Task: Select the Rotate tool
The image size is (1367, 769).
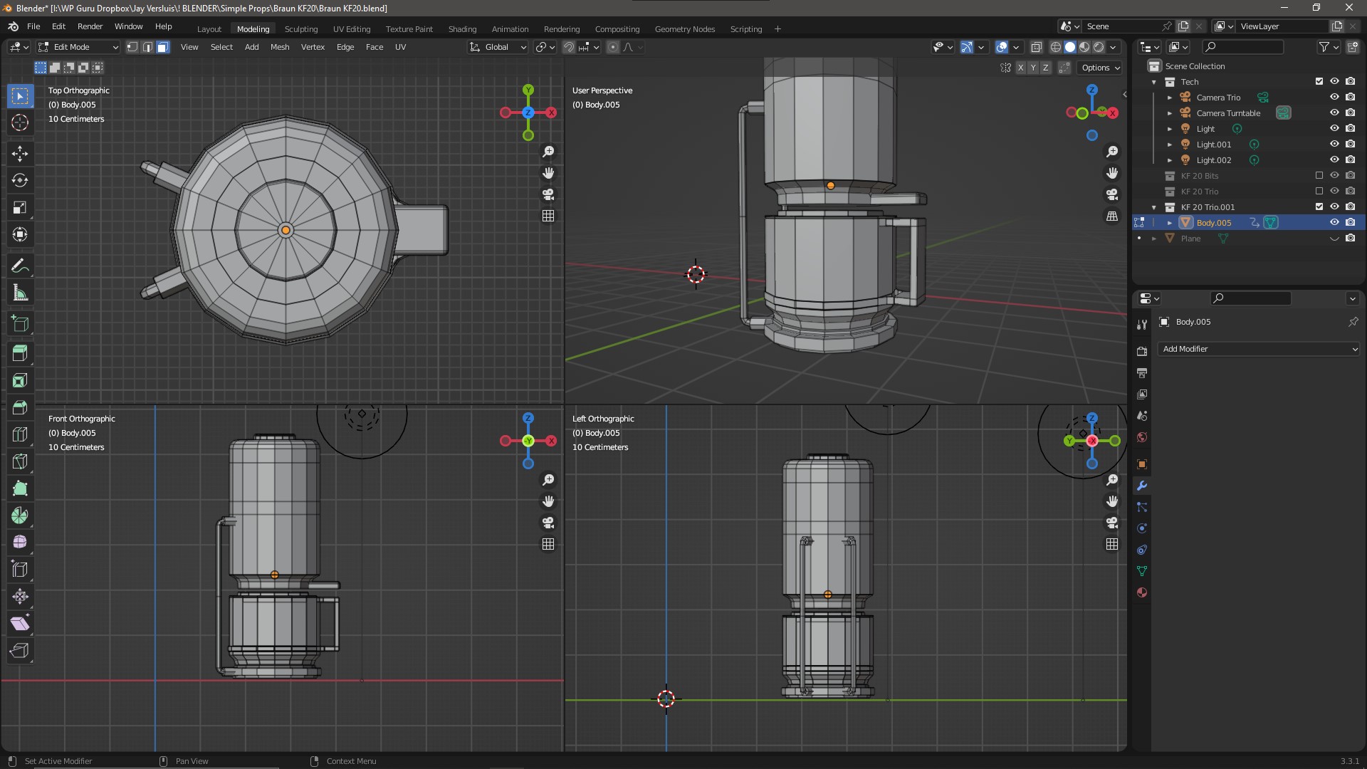Action: click(19, 180)
